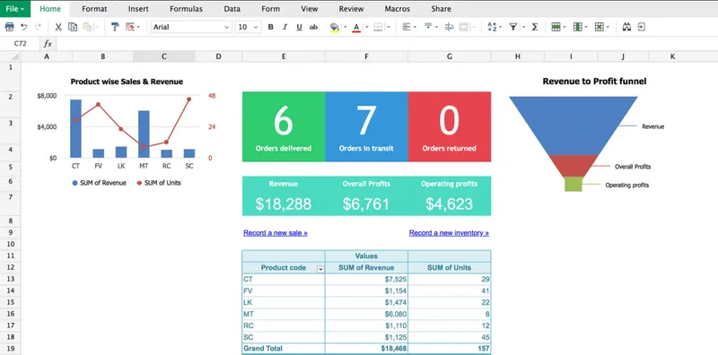Click the Go To cell icon
This screenshot has width=718, height=355.
[642, 27]
